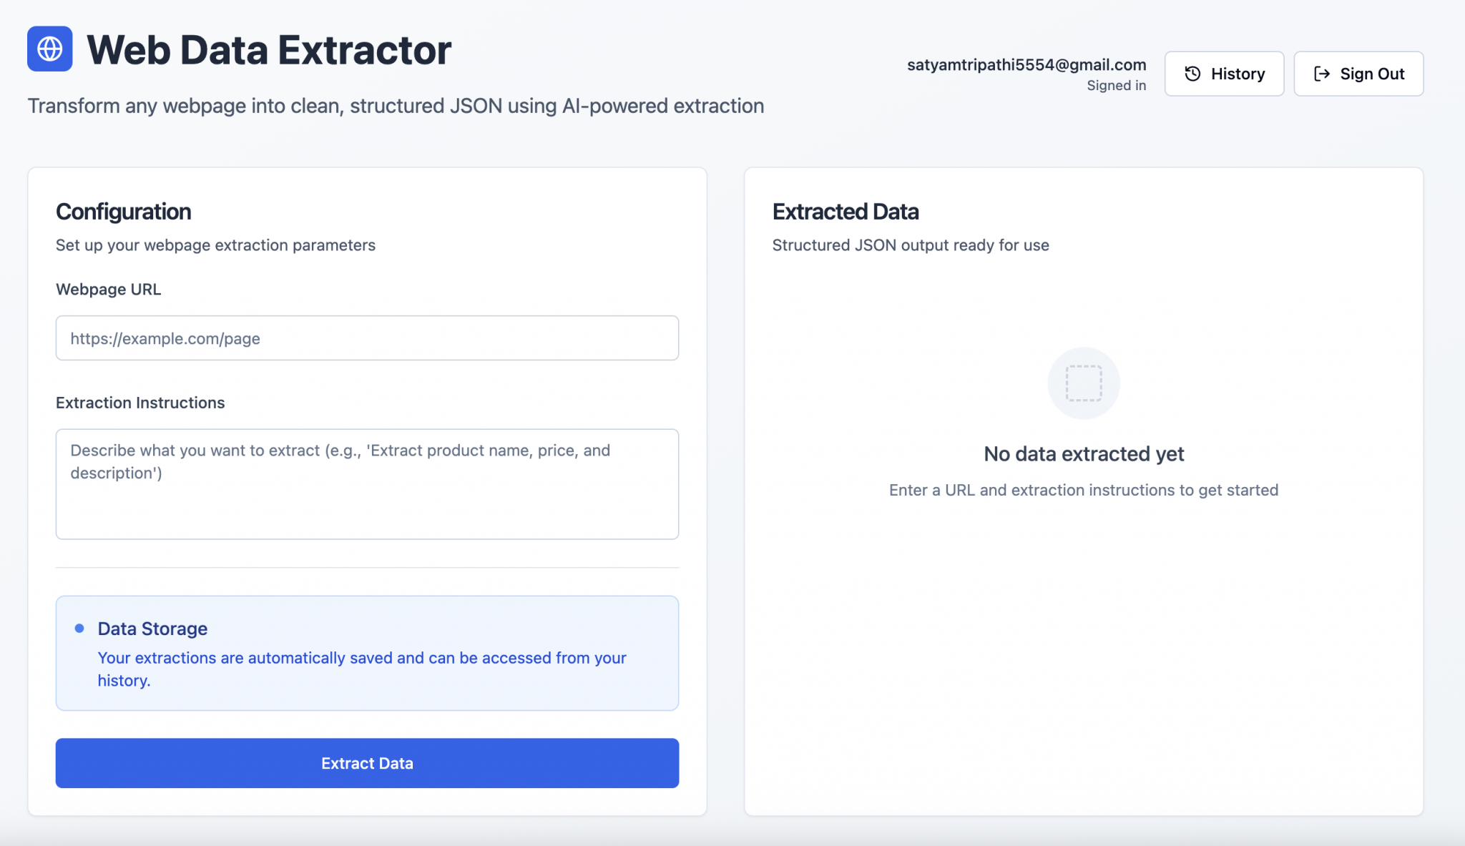The image size is (1465, 846).
Task: Select the circular icon above No data extracted yet
Action: coord(1083,383)
